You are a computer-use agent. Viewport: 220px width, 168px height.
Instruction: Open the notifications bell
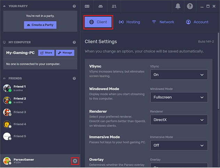[x=178, y=6]
